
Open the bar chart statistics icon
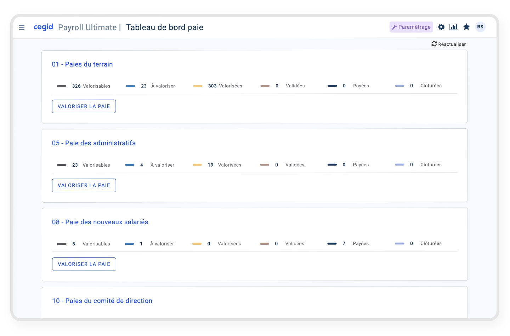(x=453, y=27)
